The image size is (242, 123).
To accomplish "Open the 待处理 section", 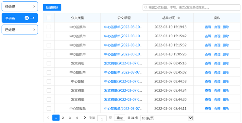I will coord(20,7).
